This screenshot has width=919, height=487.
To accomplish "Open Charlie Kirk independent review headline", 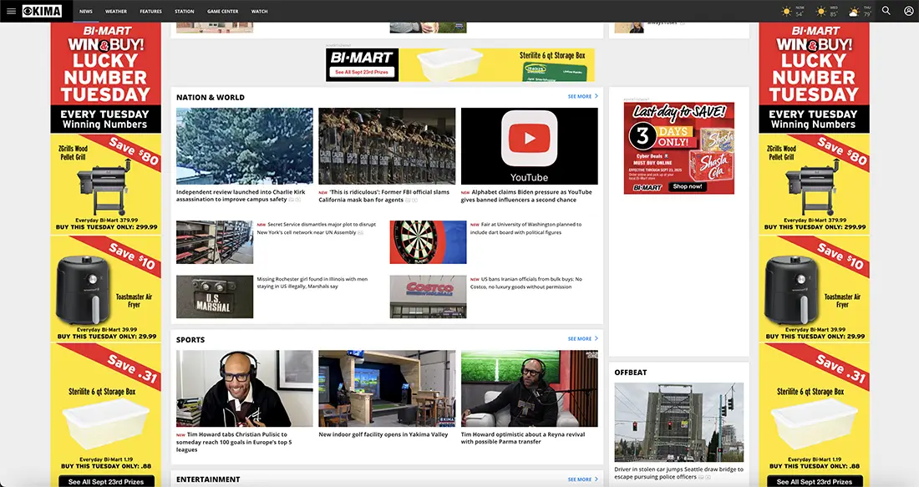I will pos(241,195).
